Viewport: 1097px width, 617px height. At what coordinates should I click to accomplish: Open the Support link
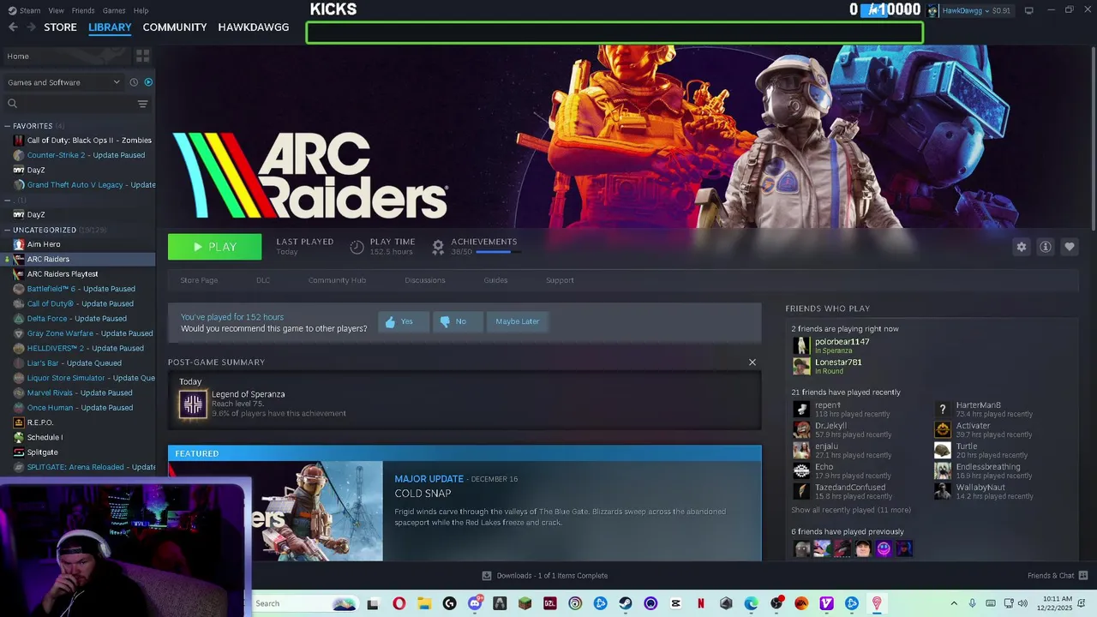pos(560,280)
